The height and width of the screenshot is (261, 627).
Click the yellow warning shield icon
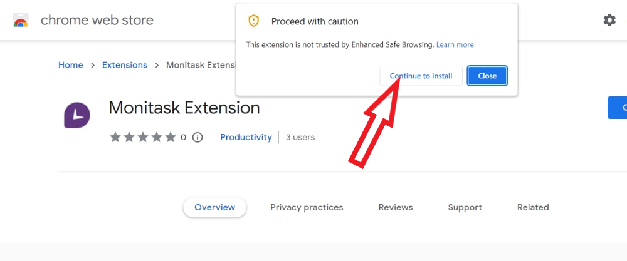pos(253,21)
